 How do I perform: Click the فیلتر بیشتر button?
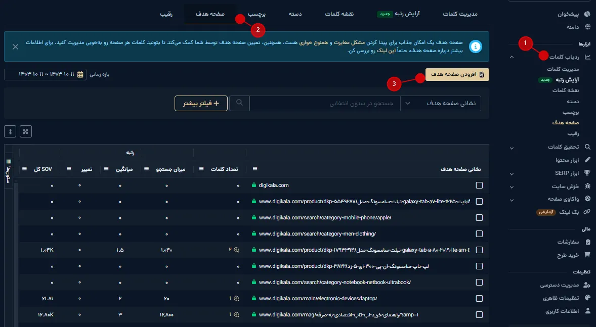click(201, 103)
